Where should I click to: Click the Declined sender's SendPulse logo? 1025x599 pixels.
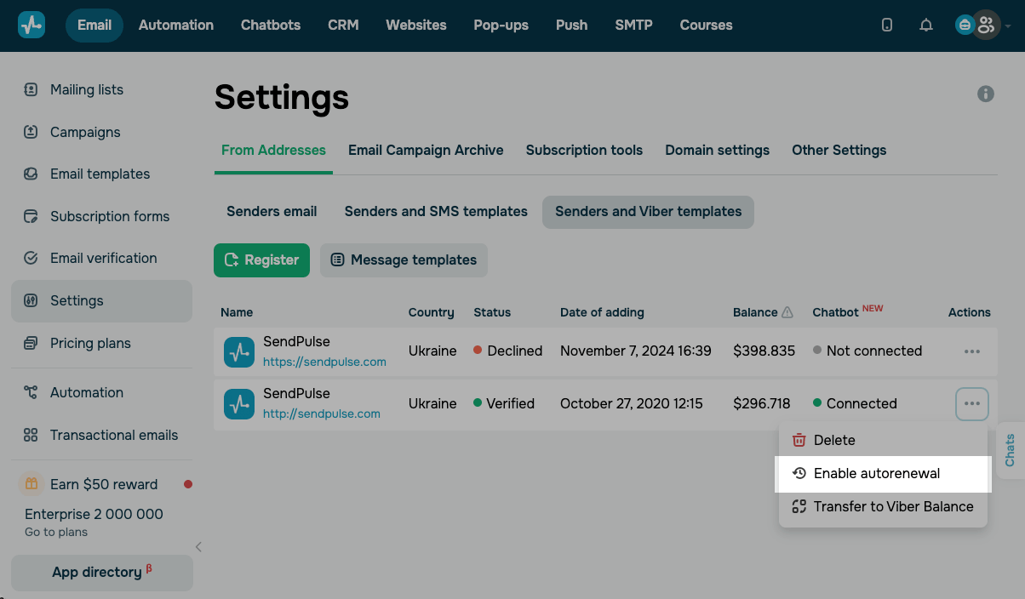point(239,351)
